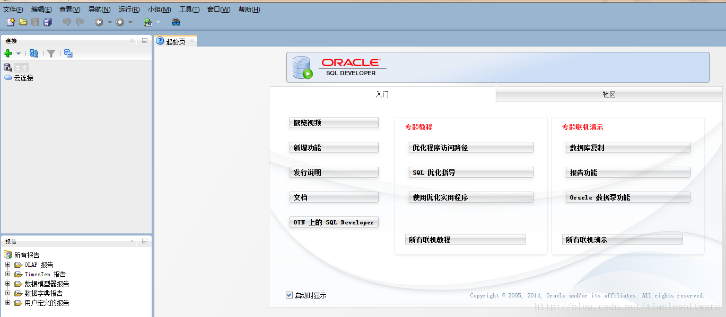Open the Oracle 数据泵功能 demo
Viewport: 726px width, 317px height.
[628, 197]
